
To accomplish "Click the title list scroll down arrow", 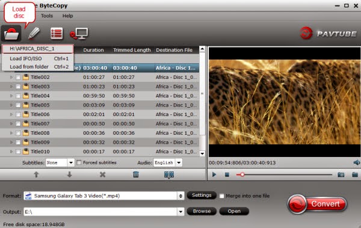I will (202, 153).
